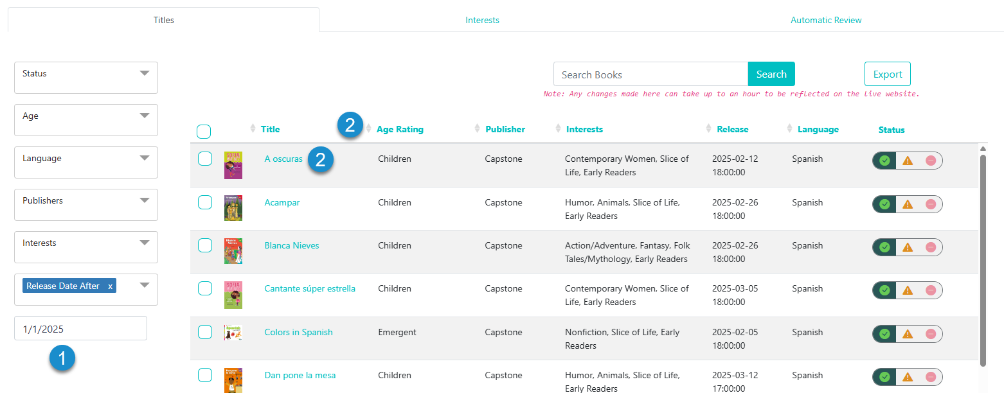
Task: Click the Emergent age rating cell
Action: click(x=397, y=332)
